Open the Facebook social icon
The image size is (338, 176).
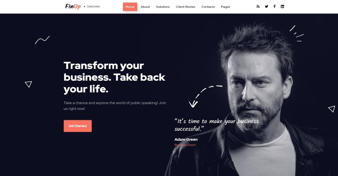[274, 6]
